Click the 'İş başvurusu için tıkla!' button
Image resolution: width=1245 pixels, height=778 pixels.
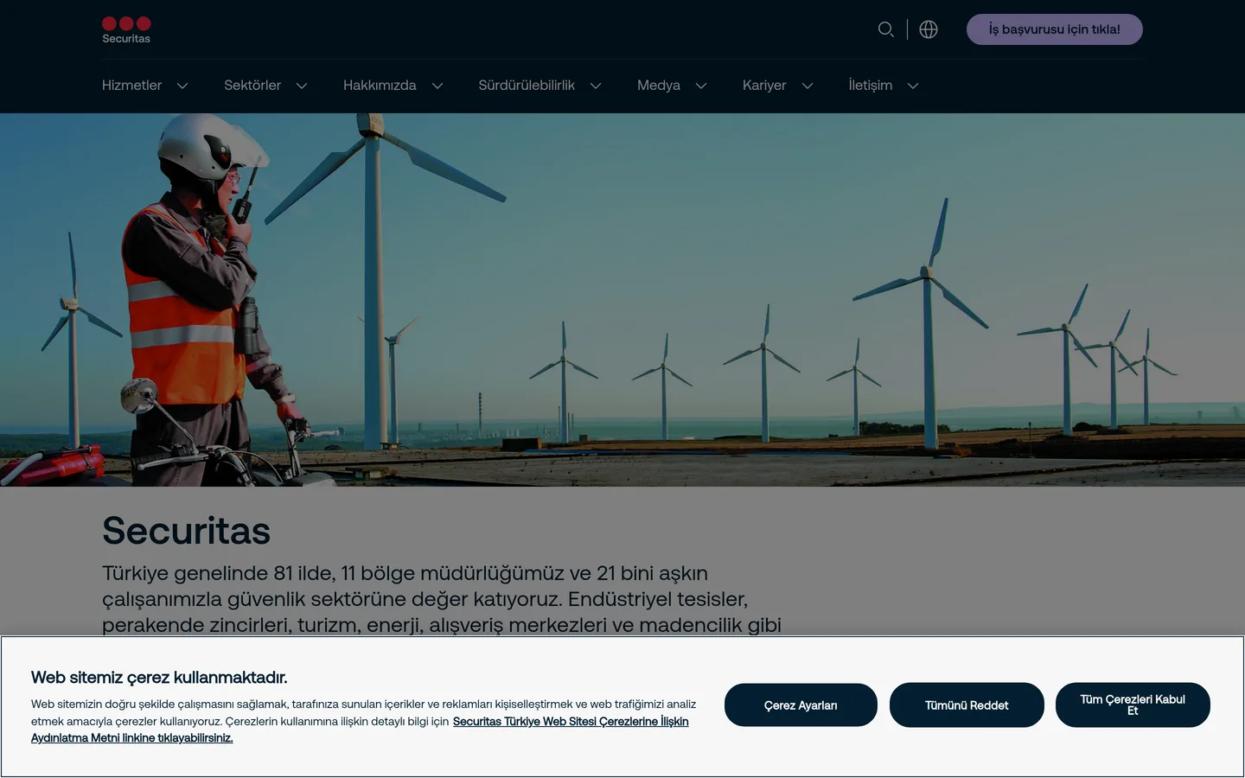click(1055, 29)
